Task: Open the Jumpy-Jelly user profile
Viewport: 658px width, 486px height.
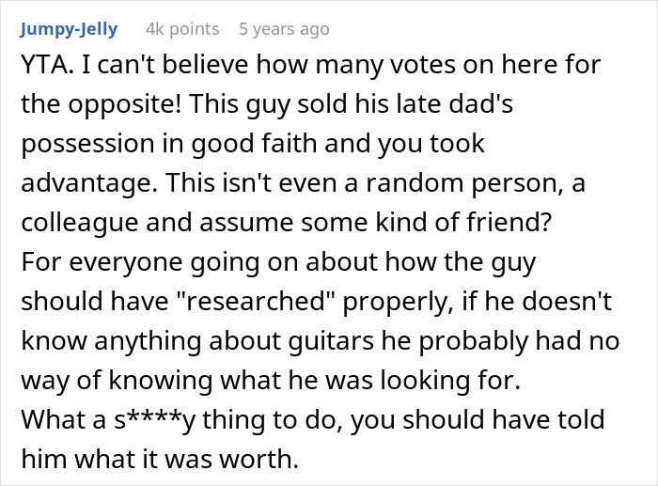Action: pos(68,29)
